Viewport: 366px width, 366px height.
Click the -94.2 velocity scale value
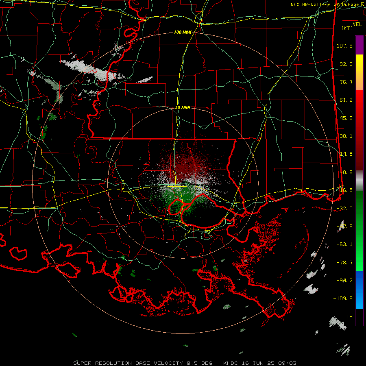click(x=344, y=281)
